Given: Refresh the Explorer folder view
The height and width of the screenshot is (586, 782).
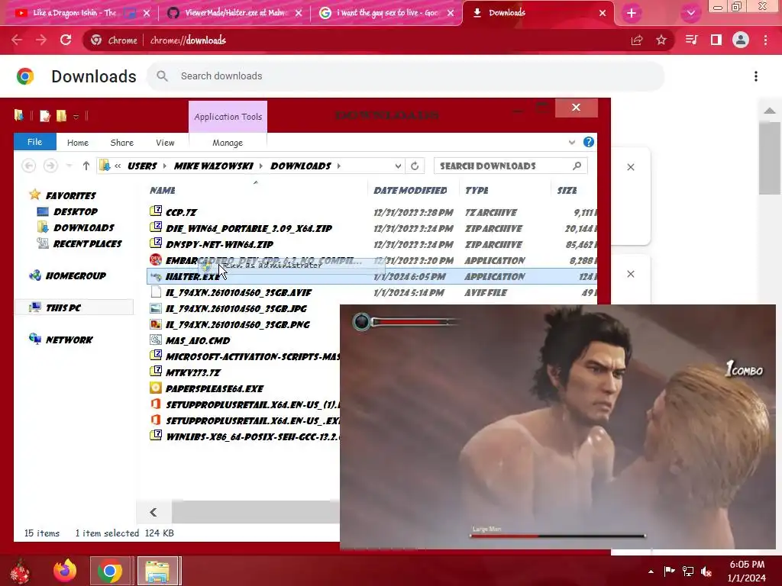Looking at the screenshot, I should click(x=415, y=166).
